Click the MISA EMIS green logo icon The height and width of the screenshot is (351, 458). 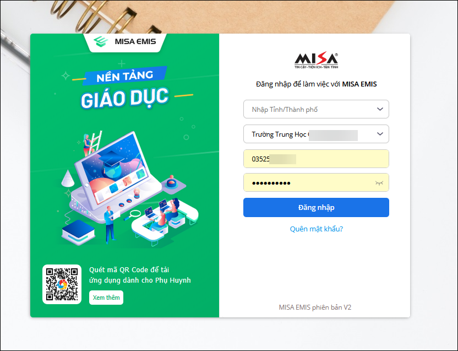point(101,41)
